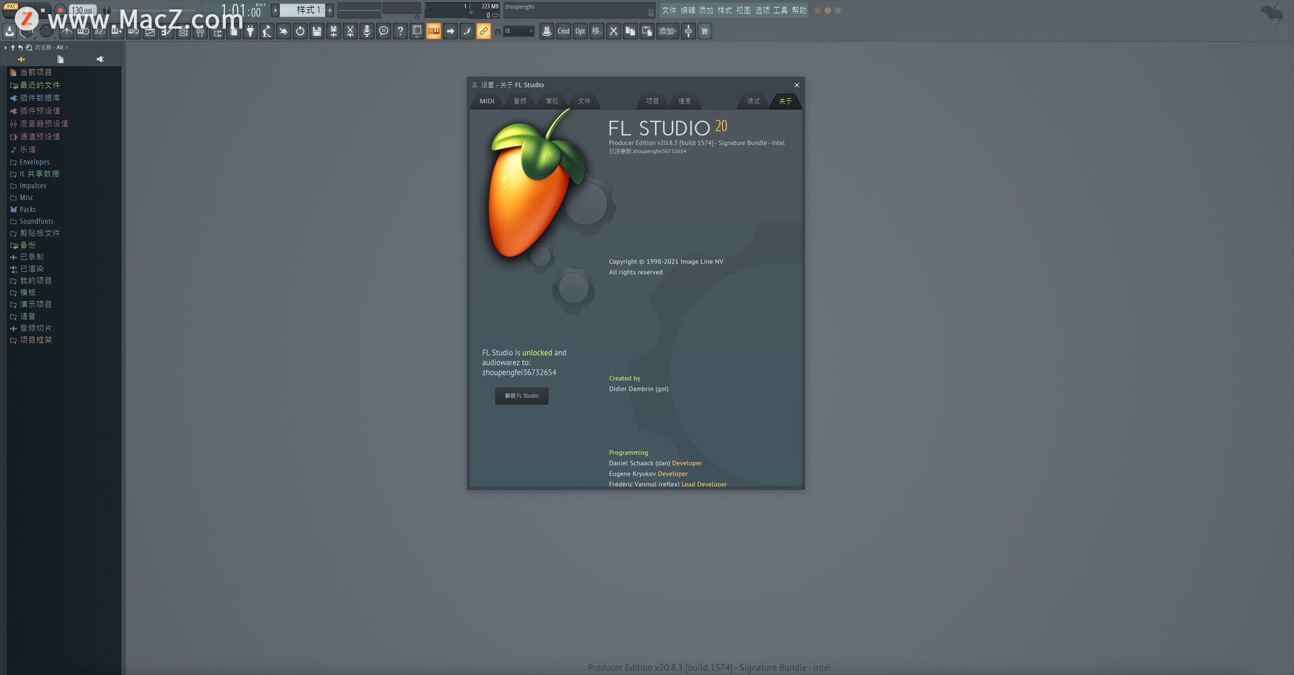This screenshot has width=1294, height=675.
Task: Click the scissors cut icon in shortcut toolbar
Action: [613, 31]
